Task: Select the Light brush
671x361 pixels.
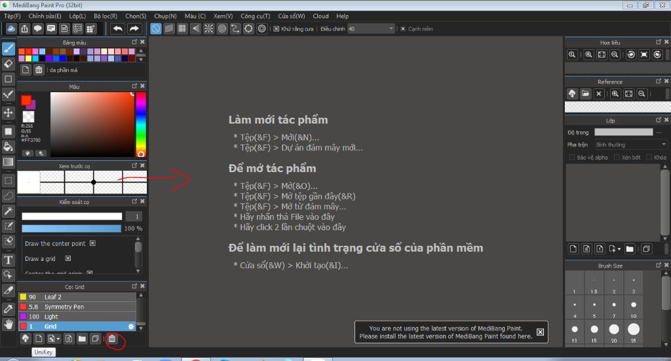Action: coord(77,317)
